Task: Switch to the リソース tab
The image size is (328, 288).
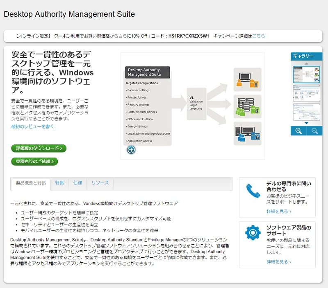Action: click(100, 183)
